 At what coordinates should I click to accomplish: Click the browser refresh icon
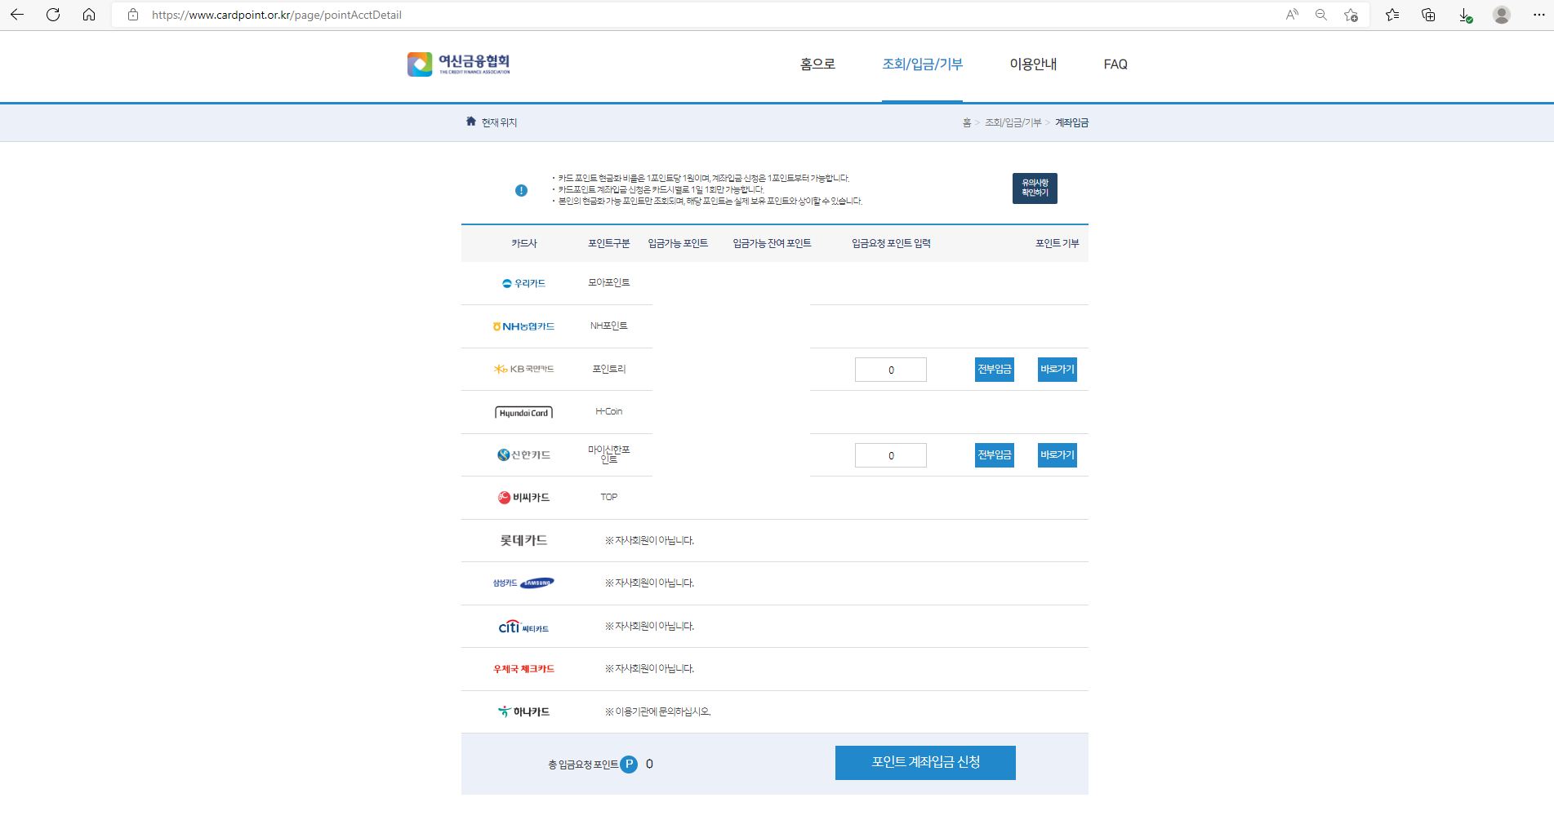(53, 15)
